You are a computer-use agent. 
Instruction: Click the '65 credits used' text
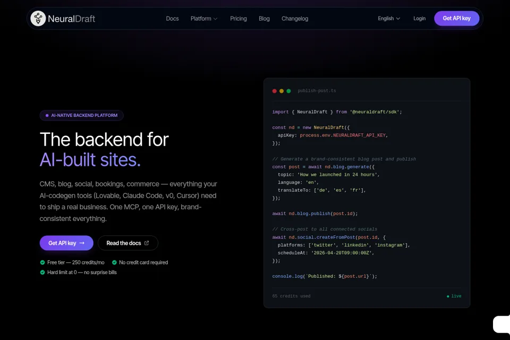(x=291, y=296)
